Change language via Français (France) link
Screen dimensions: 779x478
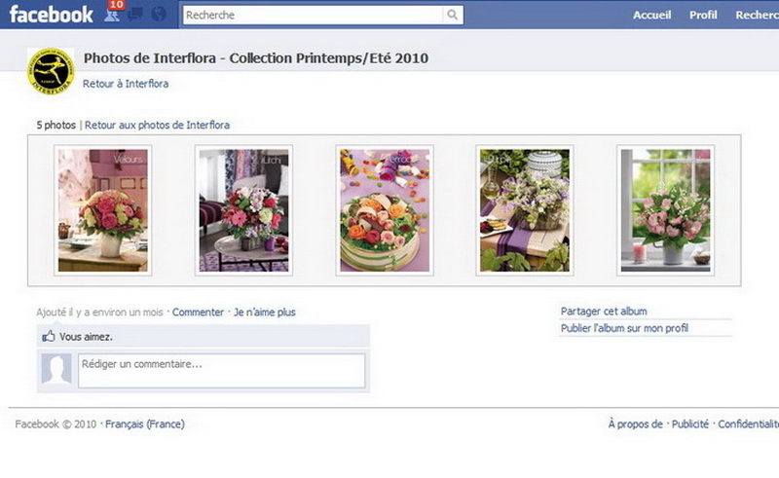click(144, 423)
